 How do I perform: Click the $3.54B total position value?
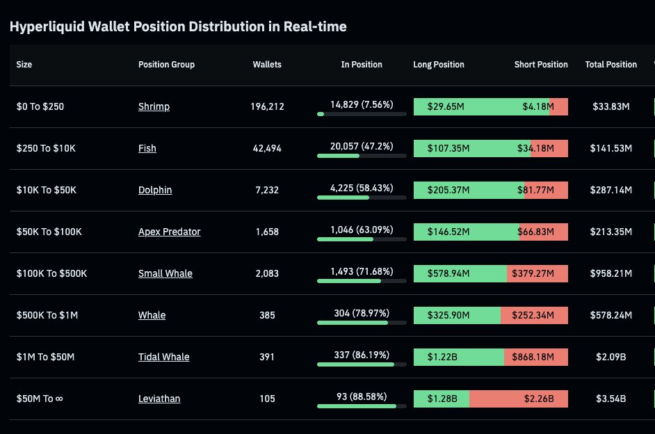click(x=610, y=399)
